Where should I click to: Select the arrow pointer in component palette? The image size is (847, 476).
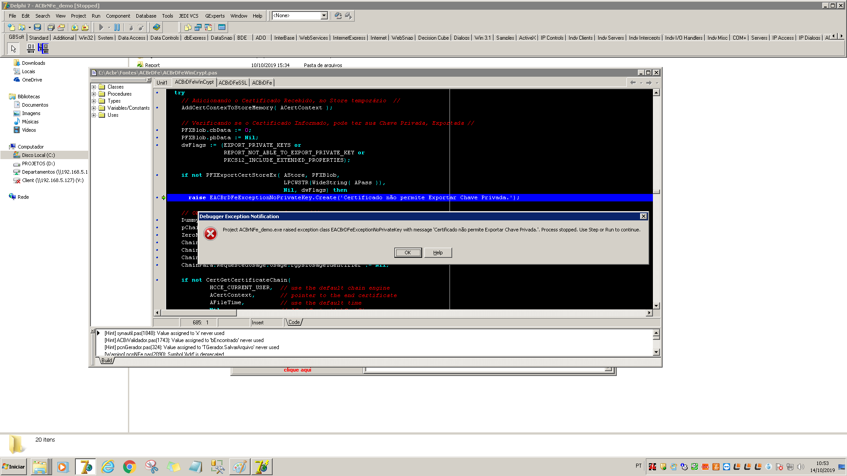tap(13, 48)
